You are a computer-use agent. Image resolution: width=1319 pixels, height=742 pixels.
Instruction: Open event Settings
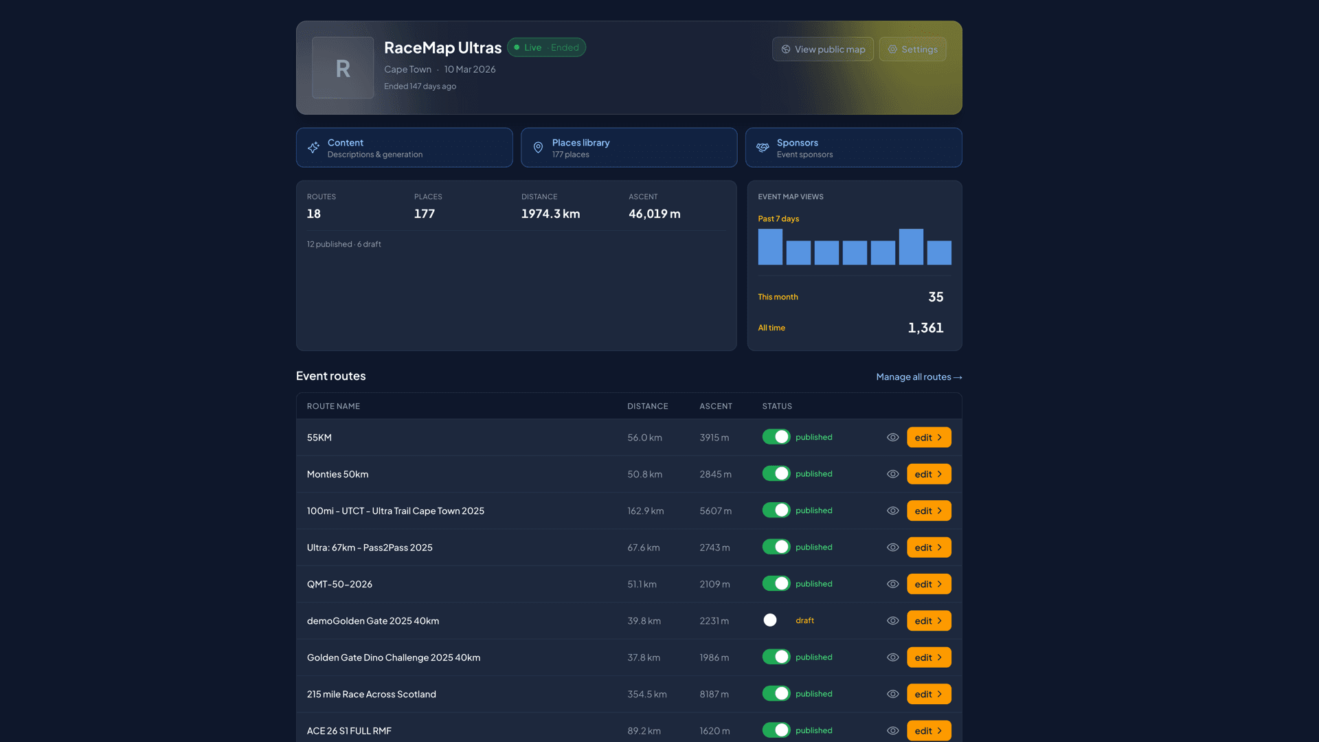tap(912, 49)
